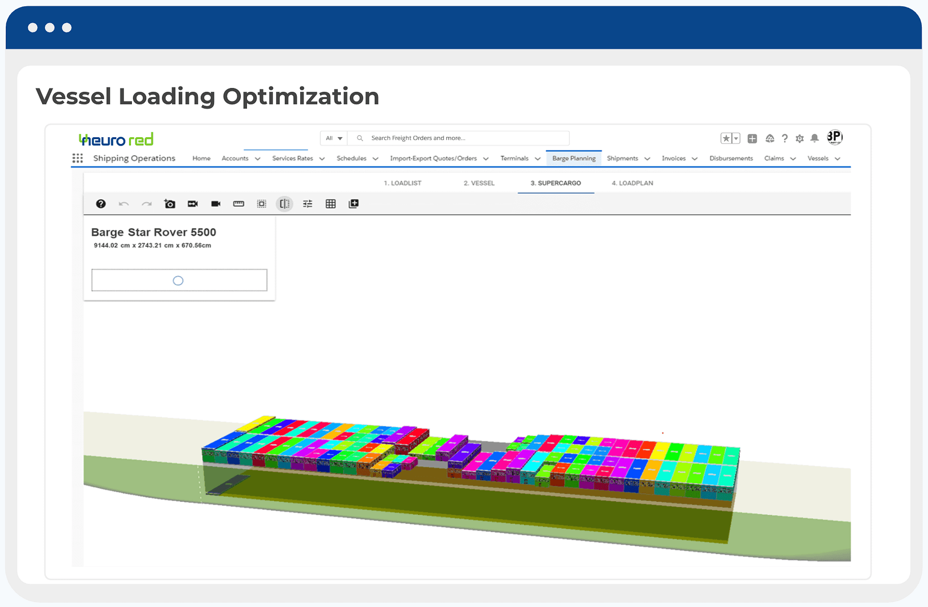Viewport: 928px width, 607px height.
Task: Click the grid view icon in the toolbar
Action: 331,203
